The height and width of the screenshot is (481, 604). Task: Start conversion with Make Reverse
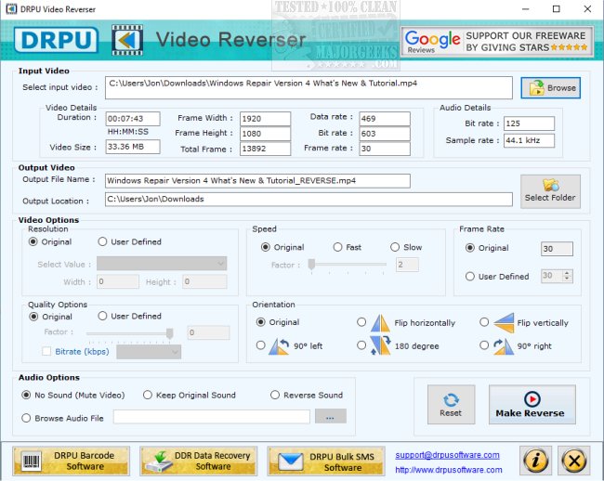[x=532, y=405]
